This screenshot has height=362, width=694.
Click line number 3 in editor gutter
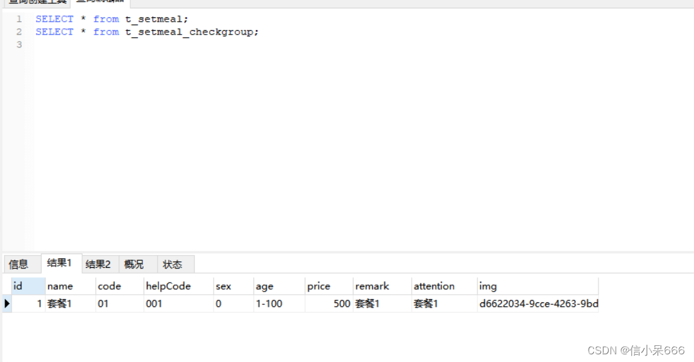[x=19, y=44]
